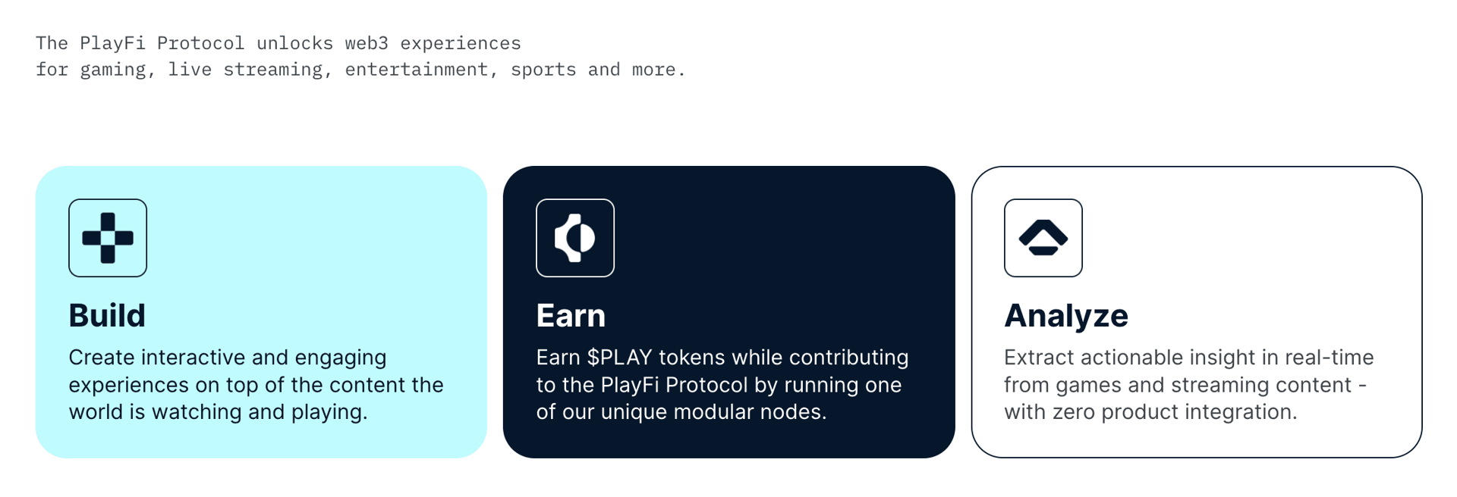The height and width of the screenshot is (497, 1457).
Task: Select the dark chevron logo above Analyze heading
Action: [x=1043, y=237]
